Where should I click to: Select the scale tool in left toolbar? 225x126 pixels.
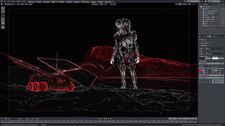point(3,23)
